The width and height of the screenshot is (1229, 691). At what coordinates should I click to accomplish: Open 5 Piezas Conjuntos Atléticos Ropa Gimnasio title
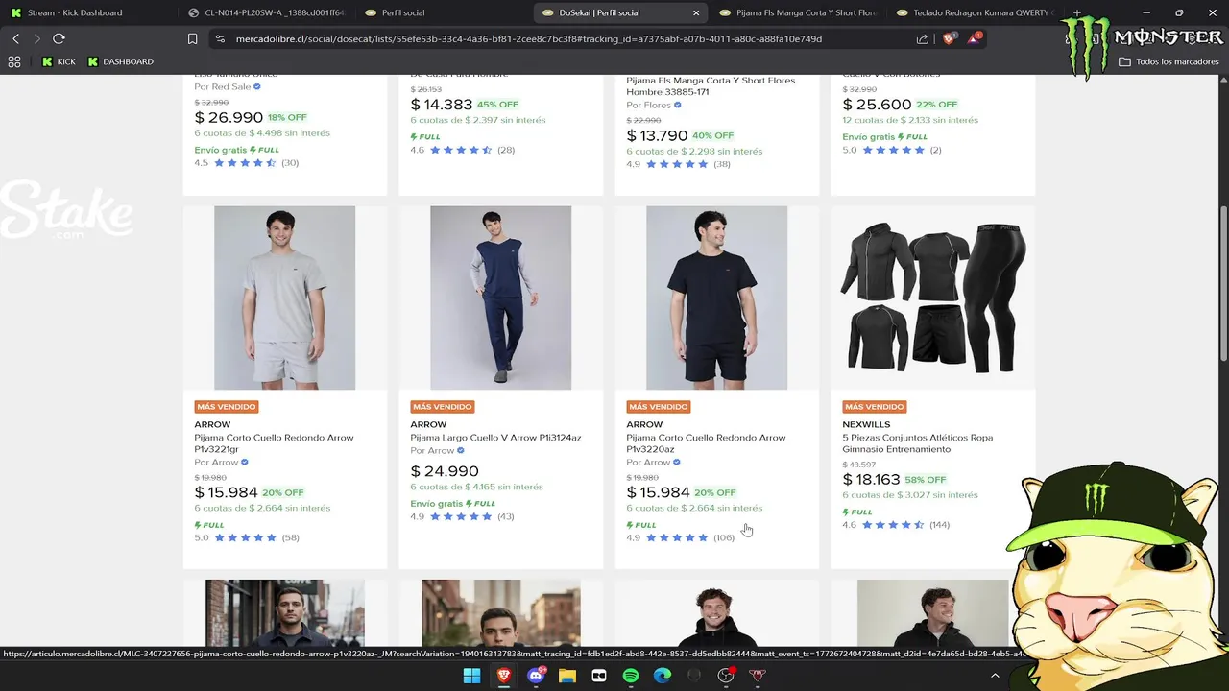click(x=917, y=442)
